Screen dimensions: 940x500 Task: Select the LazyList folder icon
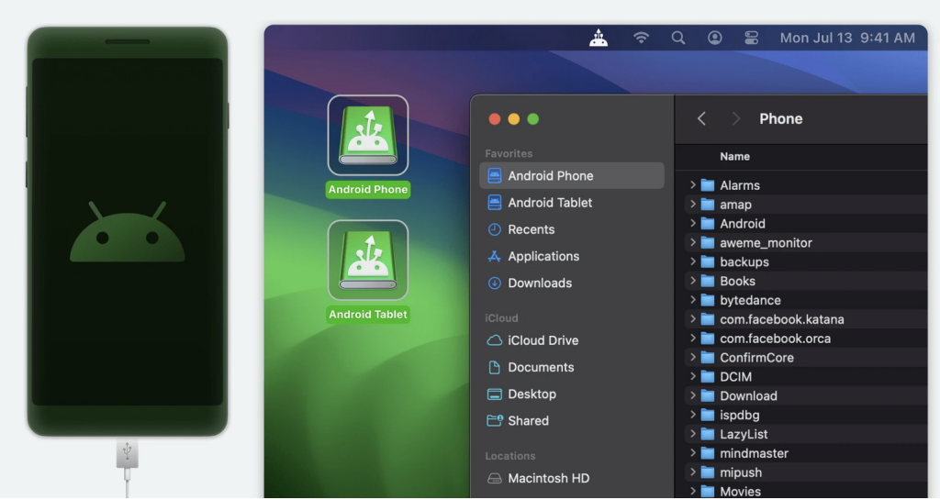click(x=708, y=434)
